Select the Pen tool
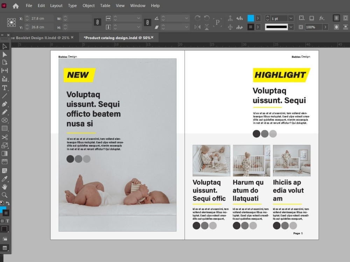 click(x=5, y=104)
